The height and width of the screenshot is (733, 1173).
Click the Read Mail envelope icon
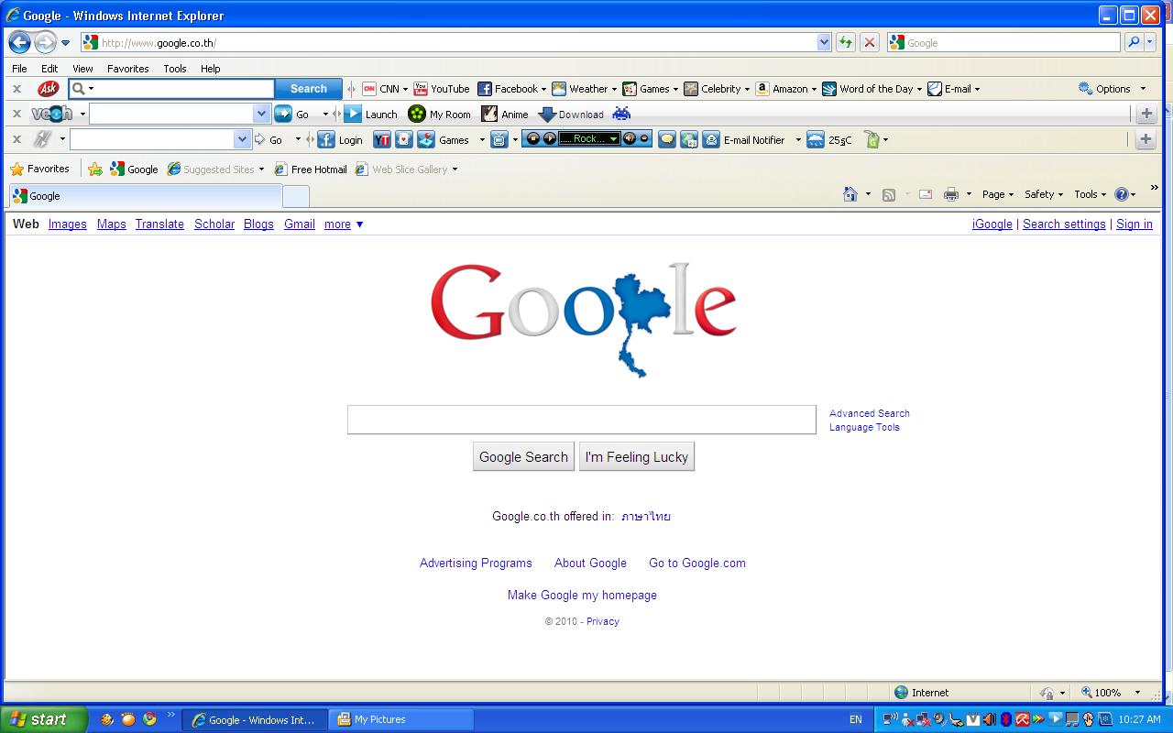click(926, 194)
